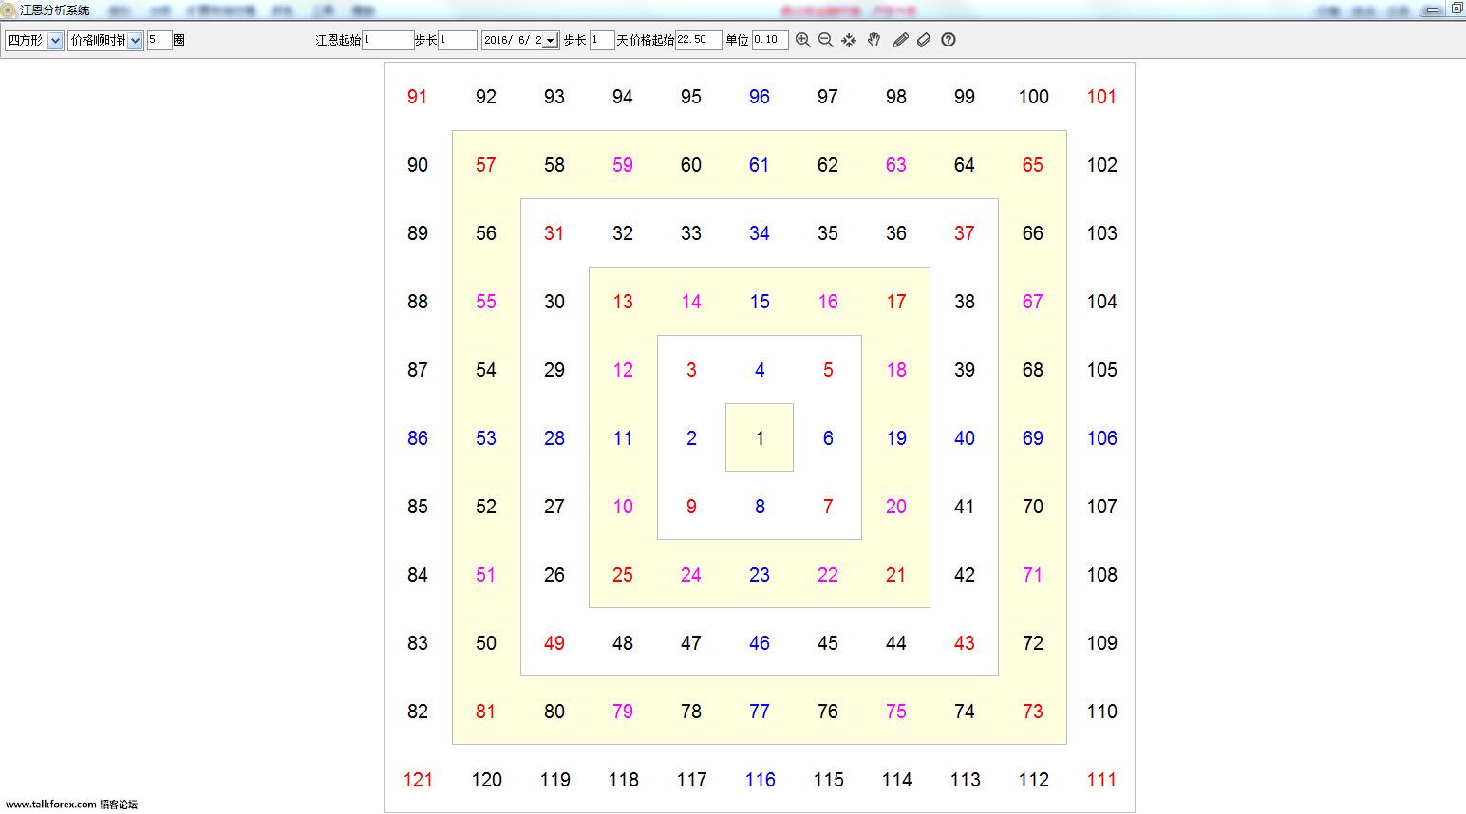Image resolution: width=1466 pixels, height=814 pixels.
Task: Click the red number 73 cell
Action: click(1033, 712)
